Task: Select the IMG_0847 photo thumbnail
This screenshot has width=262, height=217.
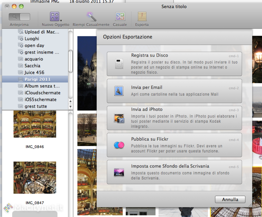Action: pyautogui.click(x=35, y=177)
